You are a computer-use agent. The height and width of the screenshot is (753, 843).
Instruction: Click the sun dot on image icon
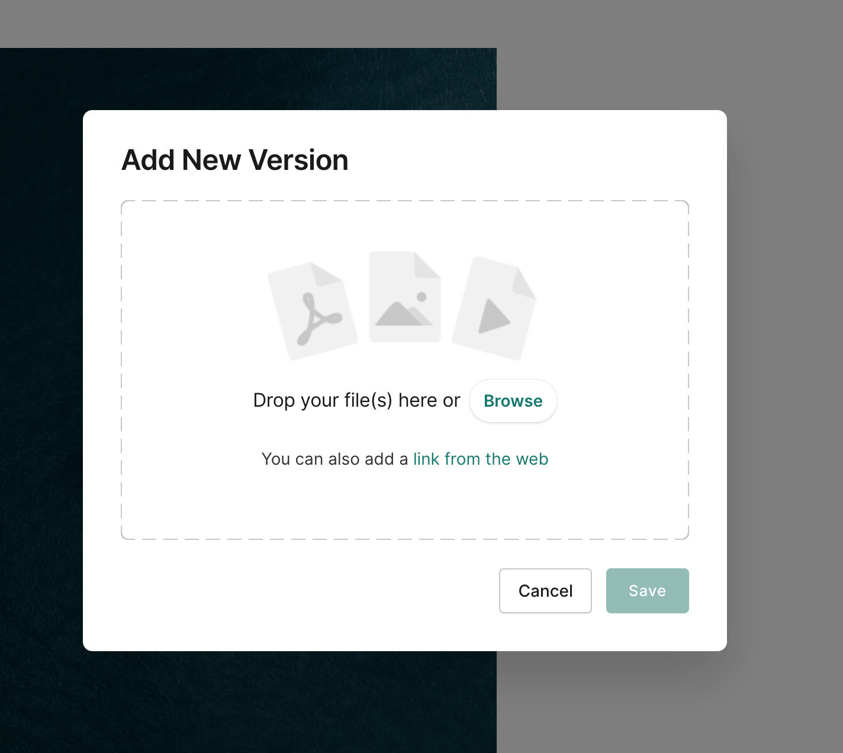tap(421, 297)
